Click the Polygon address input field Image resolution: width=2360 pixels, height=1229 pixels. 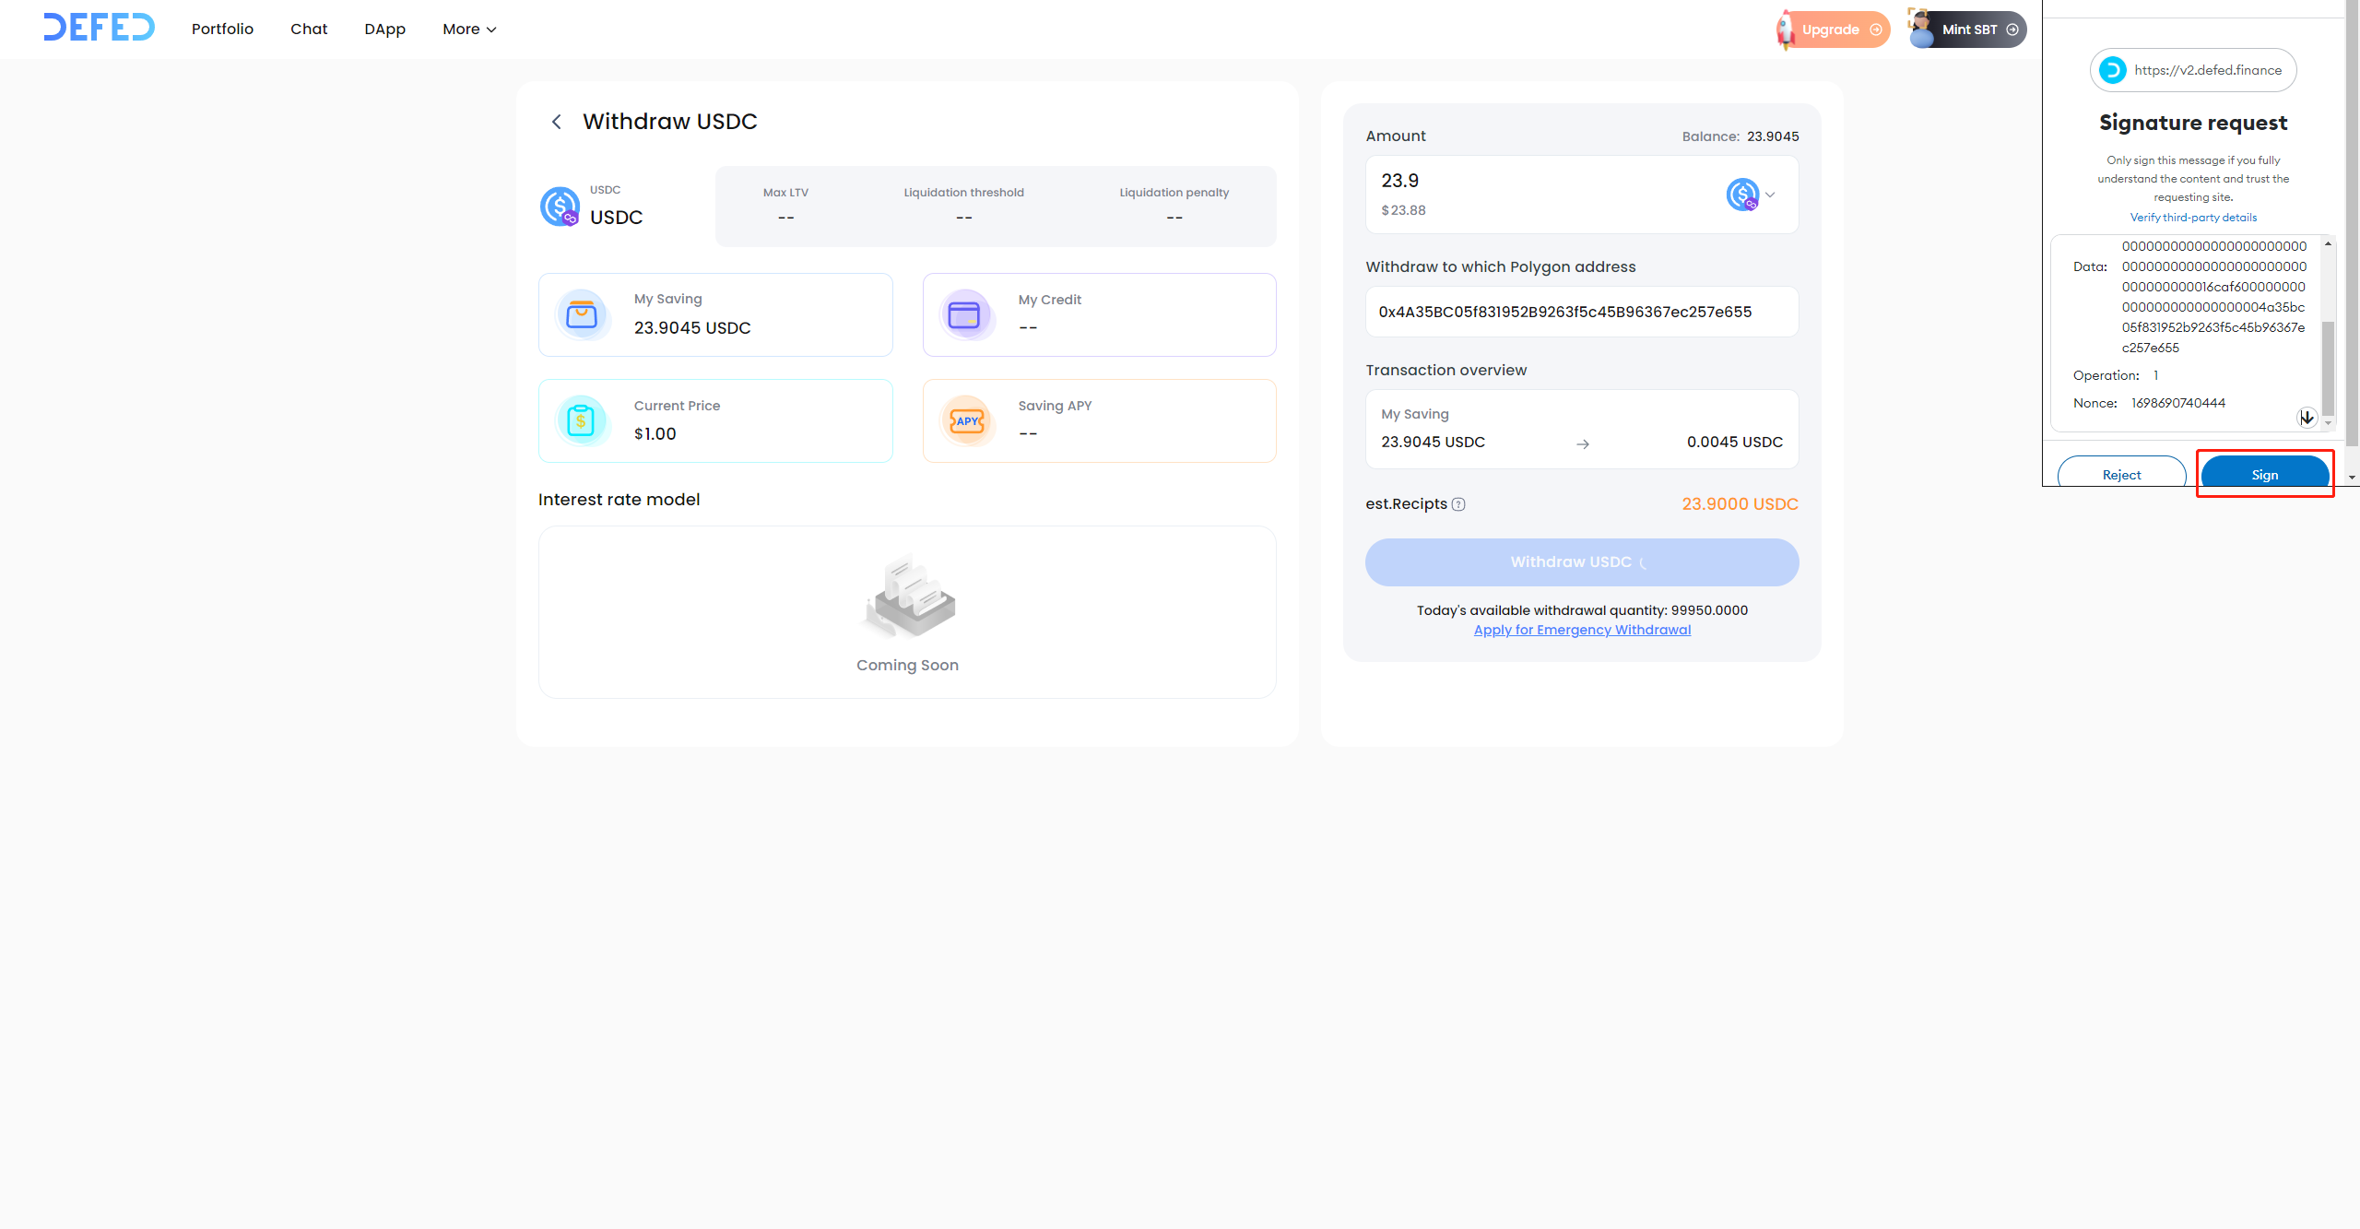tap(1581, 312)
